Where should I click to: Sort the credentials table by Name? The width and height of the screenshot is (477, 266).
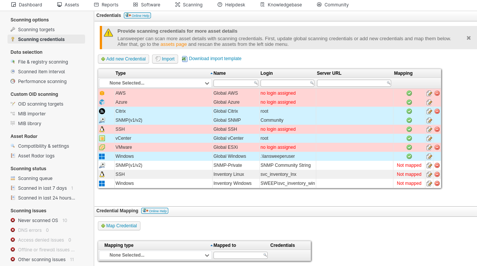tap(219, 73)
